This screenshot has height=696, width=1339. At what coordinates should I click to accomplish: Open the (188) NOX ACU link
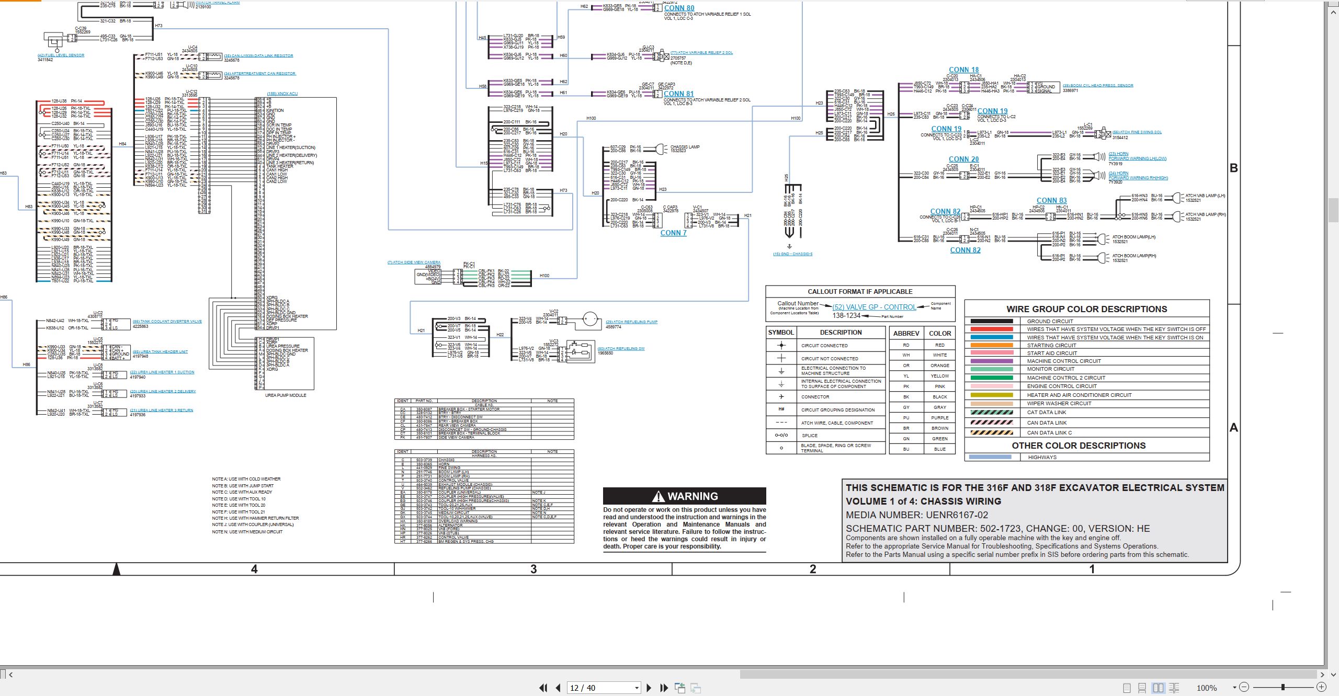(282, 94)
